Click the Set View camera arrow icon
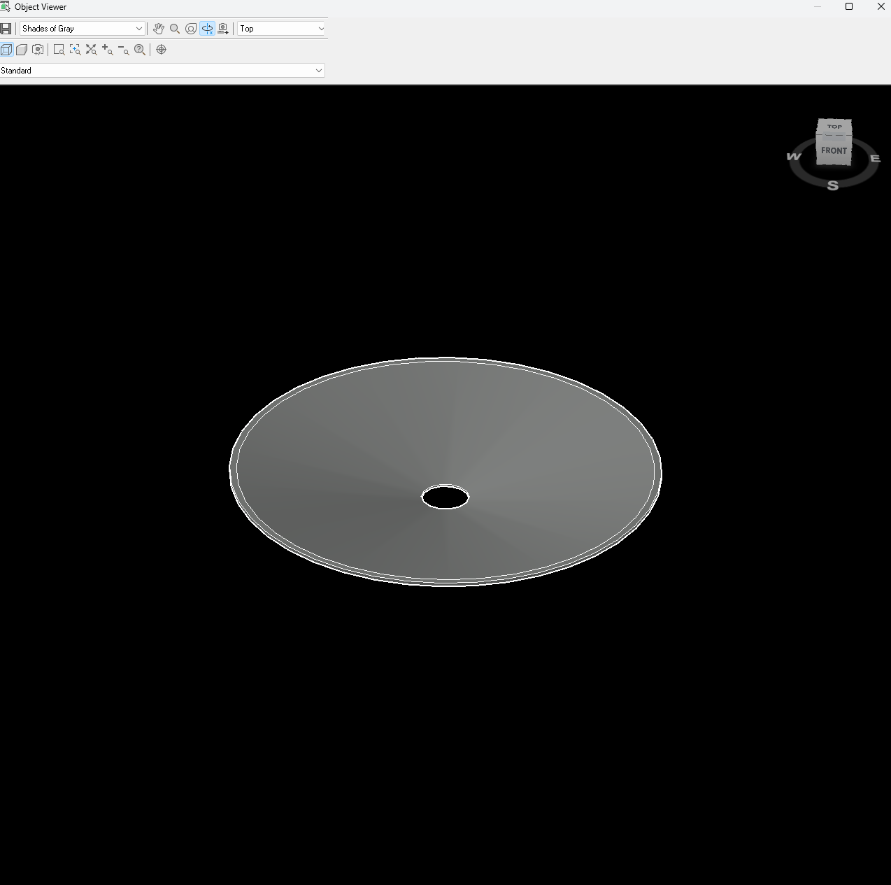 pyautogui.click(x=223, y=29)
